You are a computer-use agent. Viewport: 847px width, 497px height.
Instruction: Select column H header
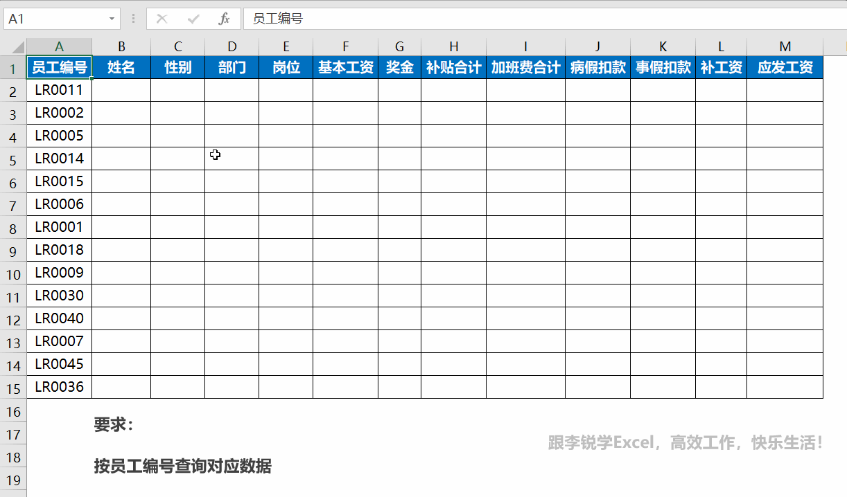coord(454,47)
